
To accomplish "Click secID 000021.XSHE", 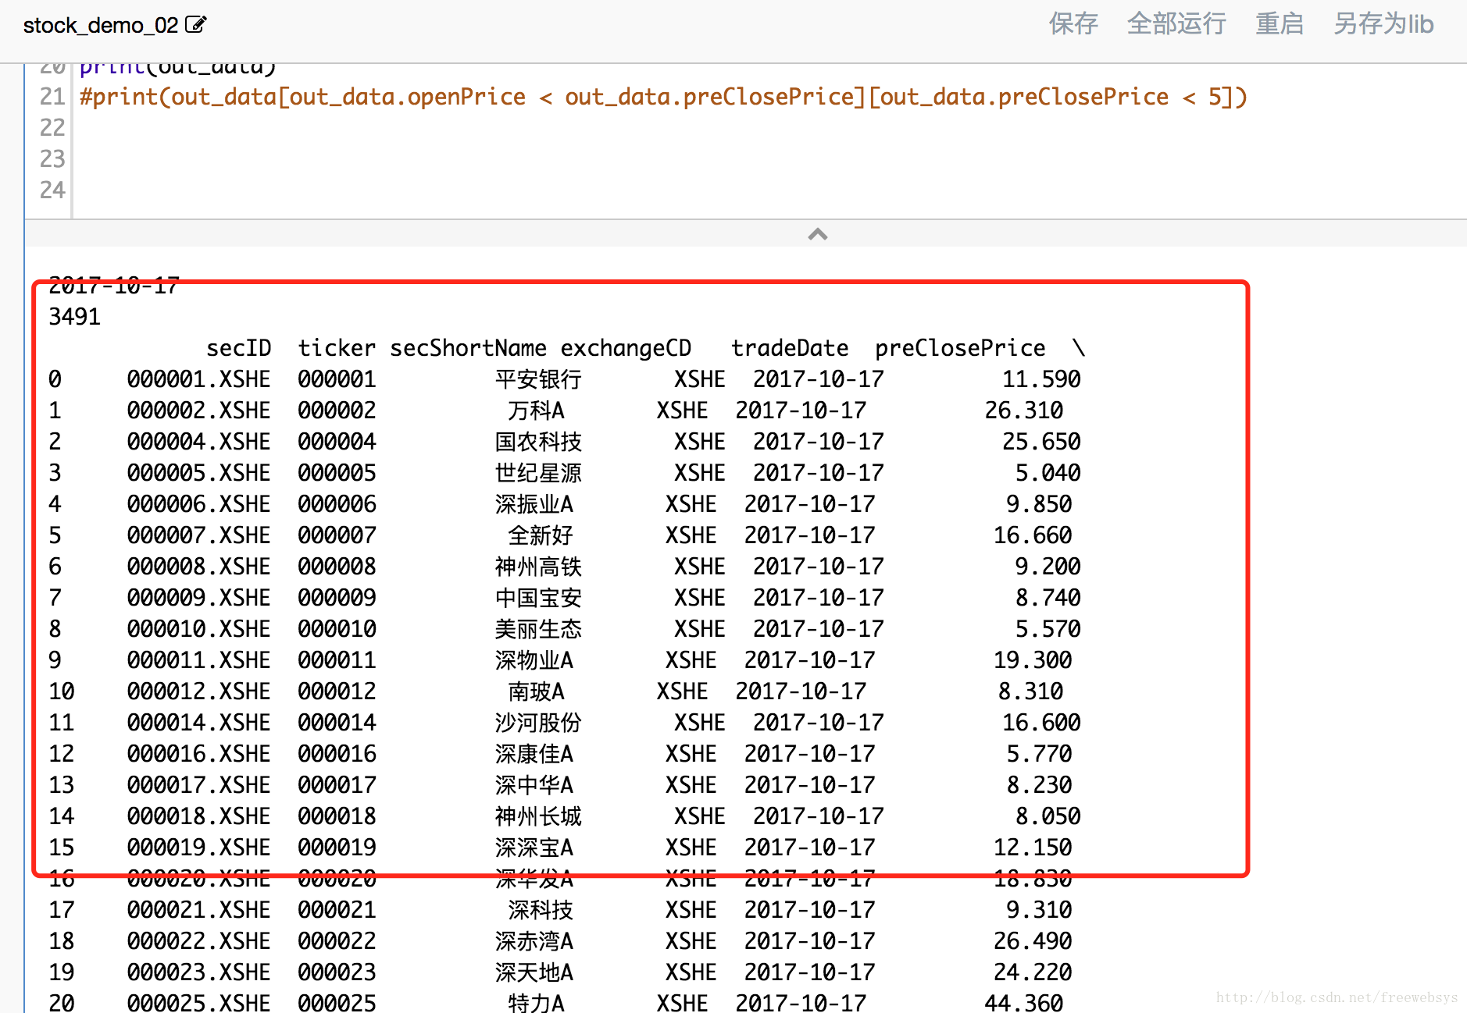I will coord(198,910).
